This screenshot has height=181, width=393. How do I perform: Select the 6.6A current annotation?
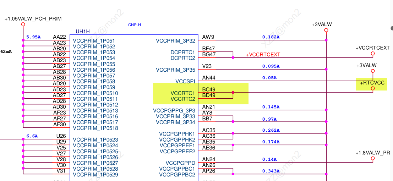click(x=32, y=136)
